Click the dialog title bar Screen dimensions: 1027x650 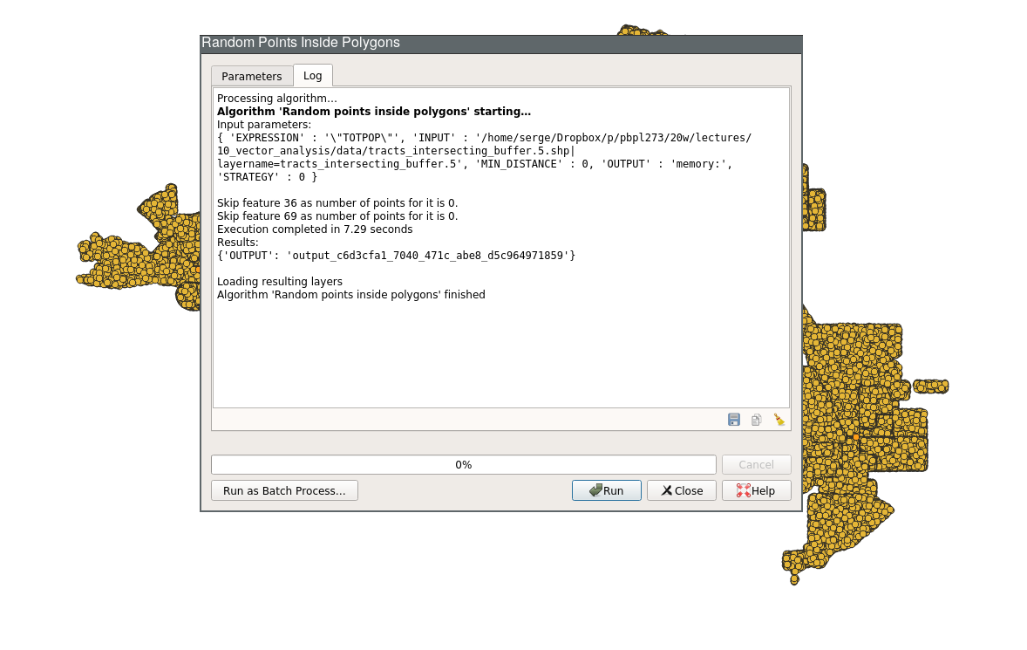[x=500, y=44]
